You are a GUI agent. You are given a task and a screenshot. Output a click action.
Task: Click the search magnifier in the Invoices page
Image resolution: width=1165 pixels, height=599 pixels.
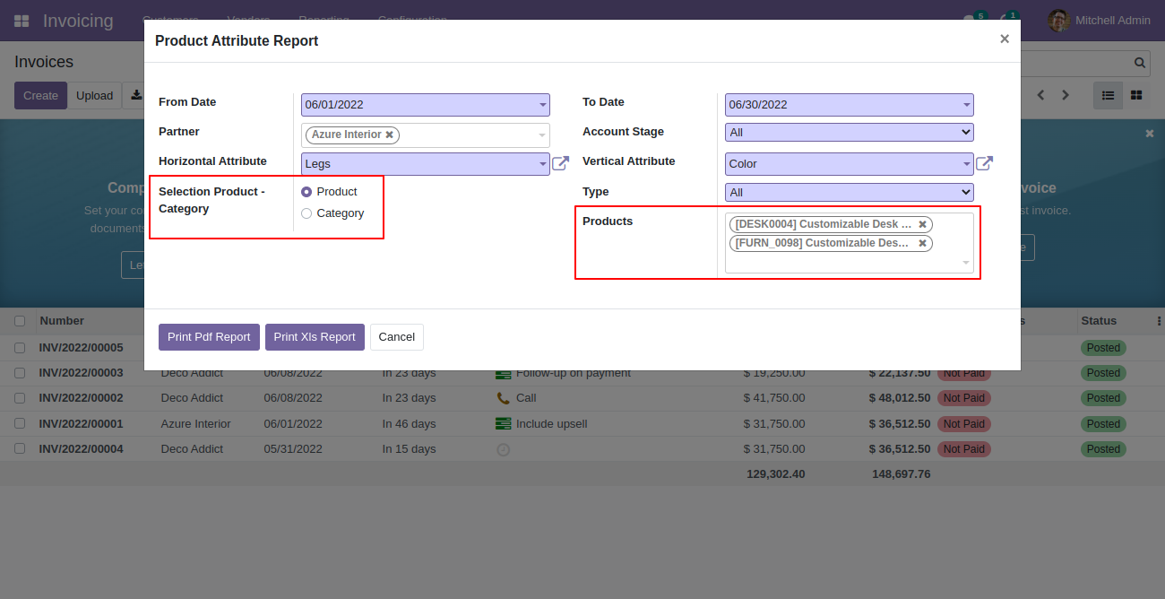(1140, 63)
